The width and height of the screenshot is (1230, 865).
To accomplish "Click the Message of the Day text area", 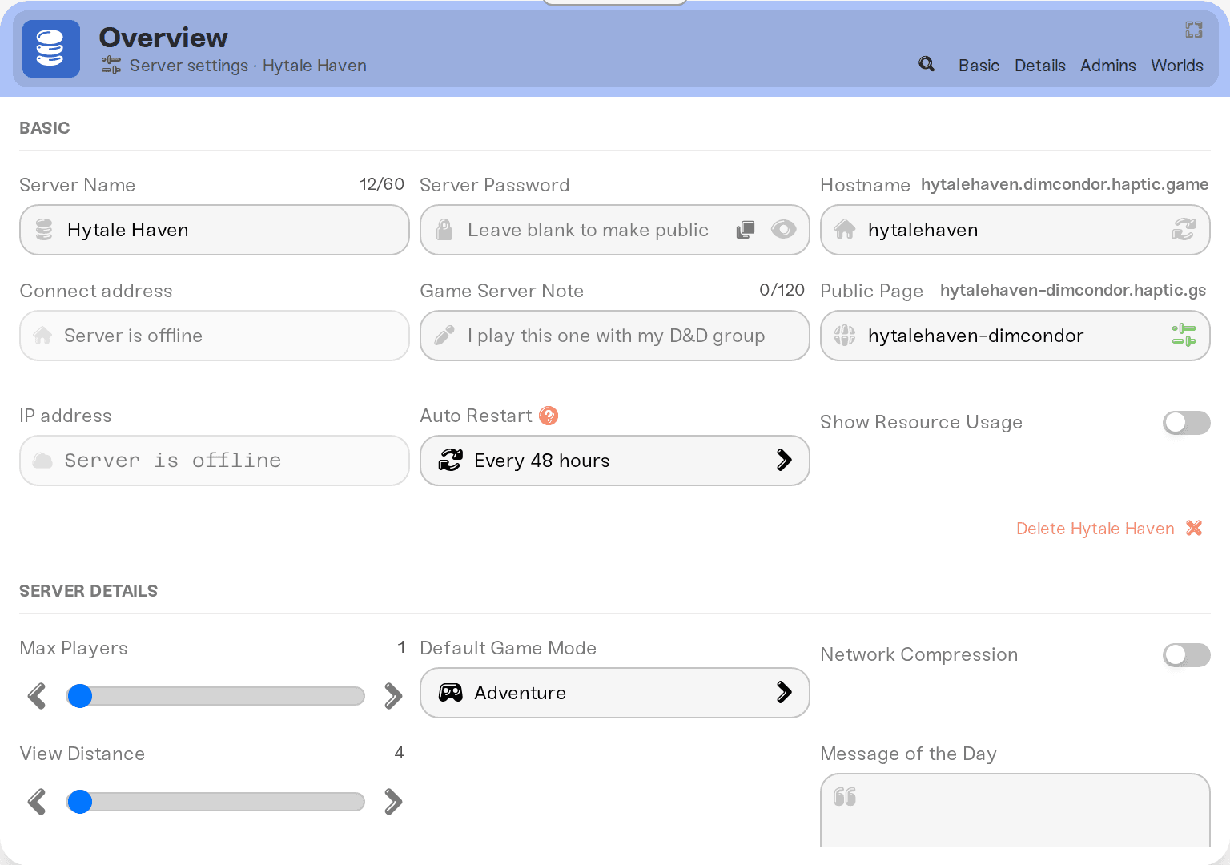I will pyautogui.click(x=1015, y=811).
